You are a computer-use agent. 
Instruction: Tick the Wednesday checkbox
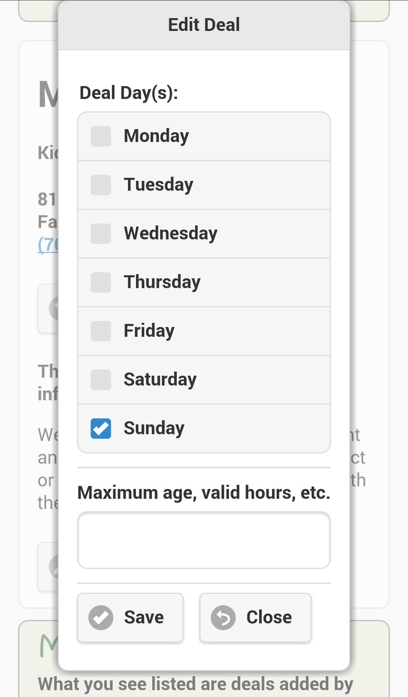coord(101,234)
